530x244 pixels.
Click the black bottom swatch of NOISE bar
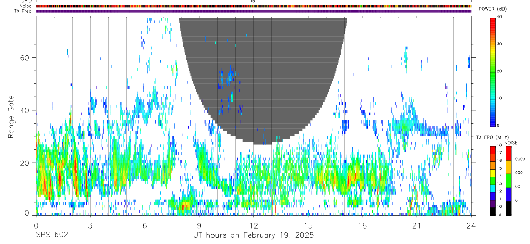pyautogui.click(x=508, y=208)
